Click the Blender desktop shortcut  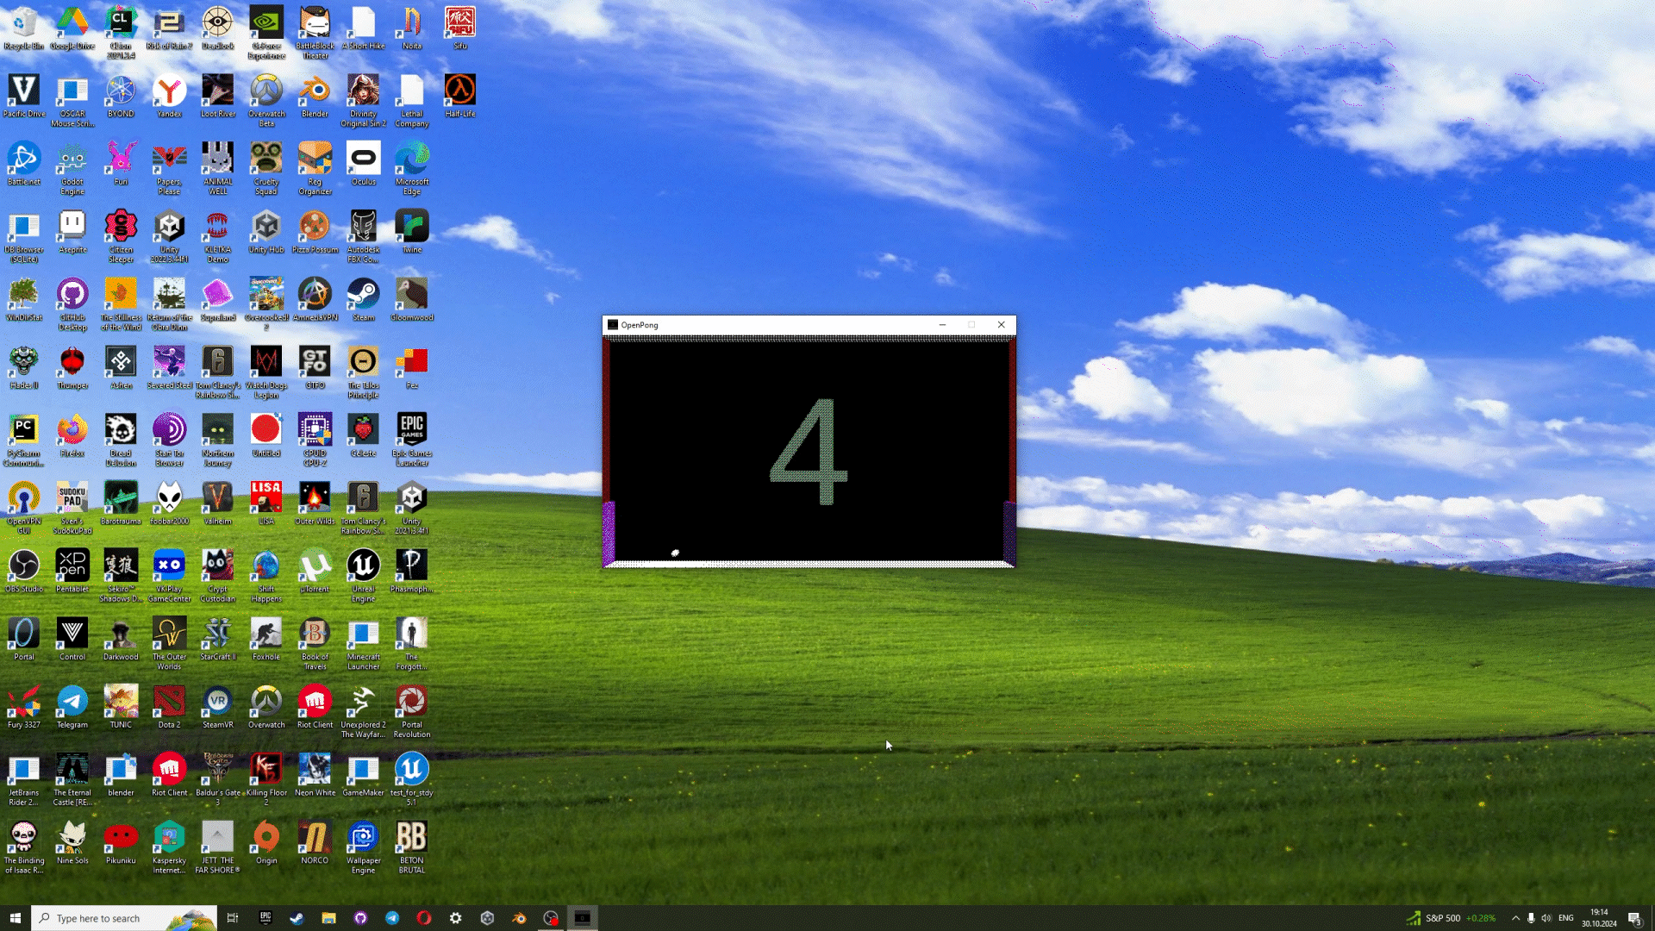[315, 91]
